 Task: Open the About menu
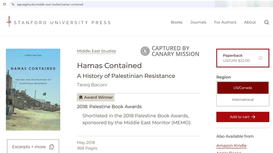pyautogui.click(x=250, y=22)
